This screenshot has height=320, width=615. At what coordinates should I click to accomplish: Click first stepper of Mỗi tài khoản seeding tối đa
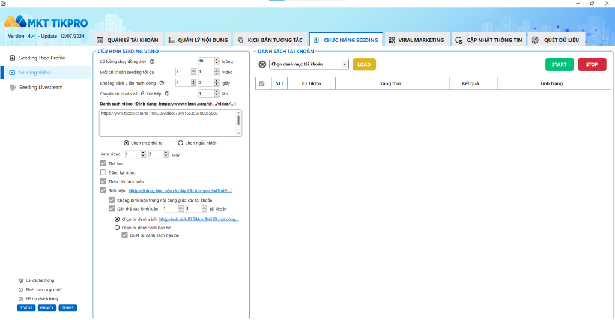(x=185, y=72)
